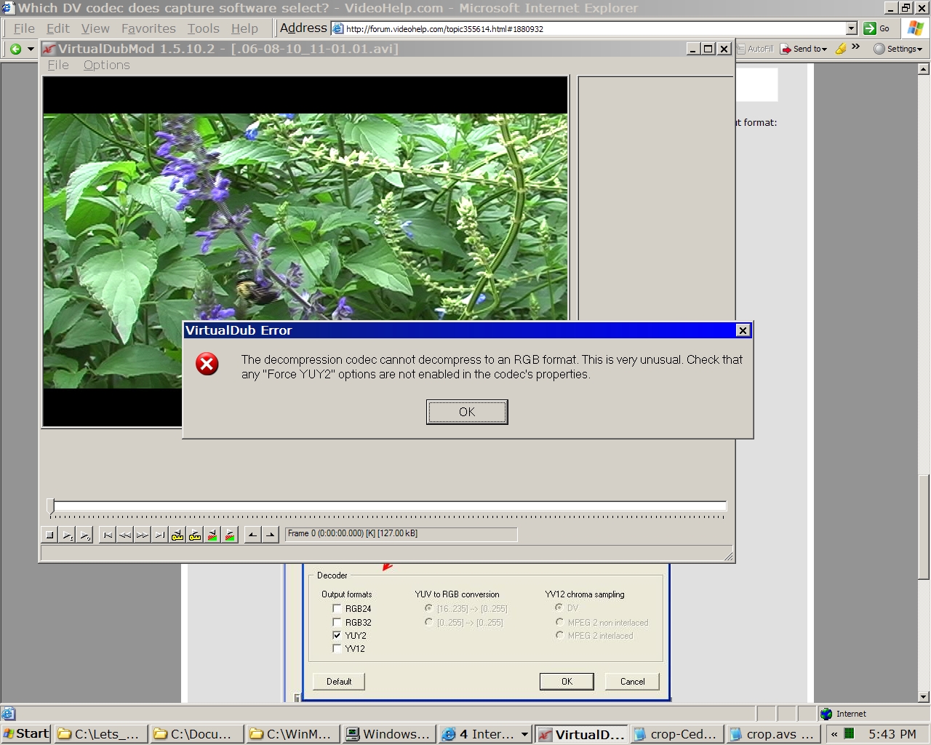Click the video seek bar track
This screenshot has height=745, width=931.
[x=390, y=506]
